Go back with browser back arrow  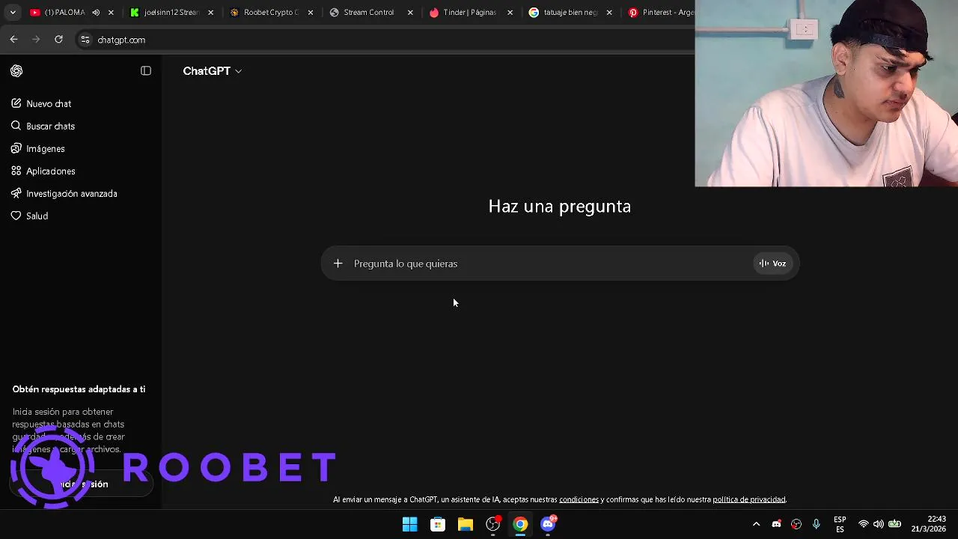click(x=13, y=40)
